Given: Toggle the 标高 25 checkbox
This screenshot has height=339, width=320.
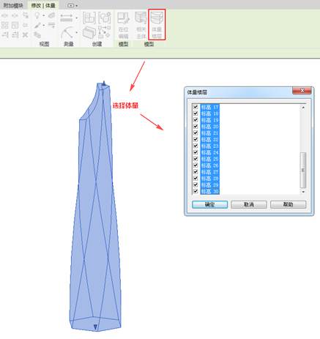Looking at the screenshot, I should pyautogui.click(x=196, y=159).
